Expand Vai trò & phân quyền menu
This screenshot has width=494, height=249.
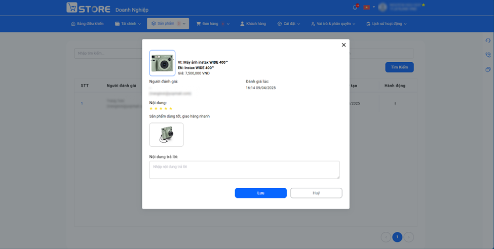pos(333,24)
